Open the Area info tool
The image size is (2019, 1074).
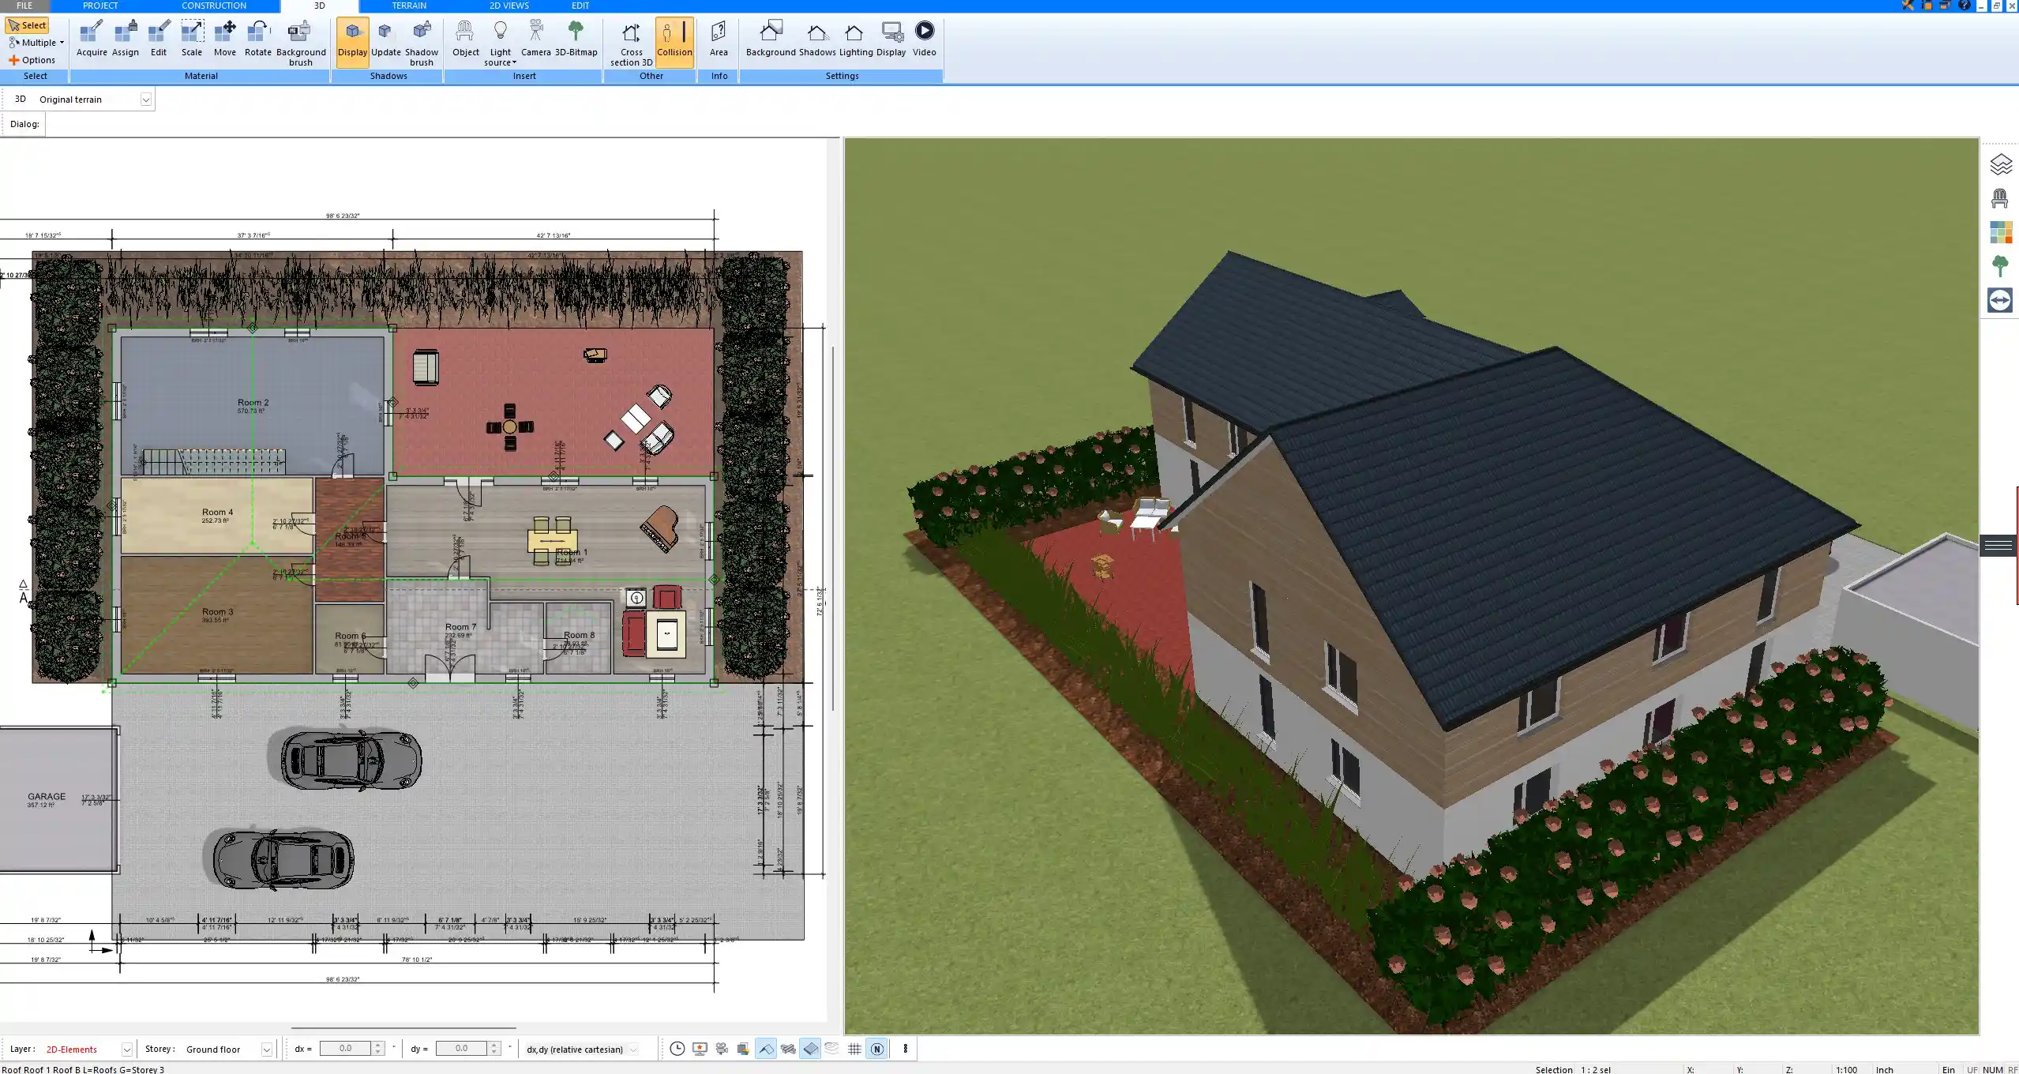(x=719, y=39)
